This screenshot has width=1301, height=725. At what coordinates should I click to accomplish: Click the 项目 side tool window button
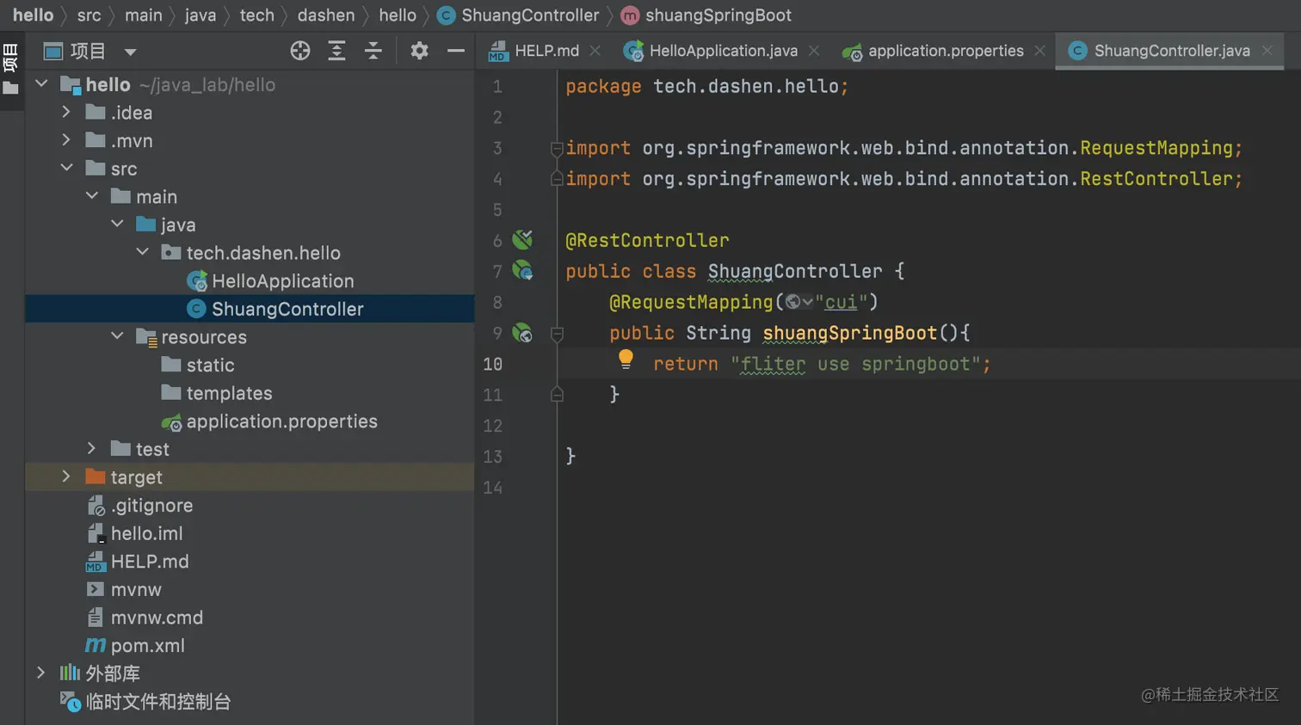(x=11, y=58)
